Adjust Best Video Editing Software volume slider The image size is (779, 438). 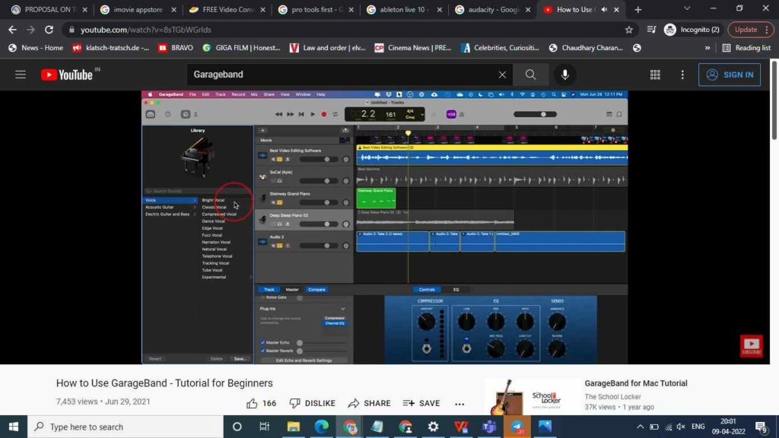[x=319, y=160]
